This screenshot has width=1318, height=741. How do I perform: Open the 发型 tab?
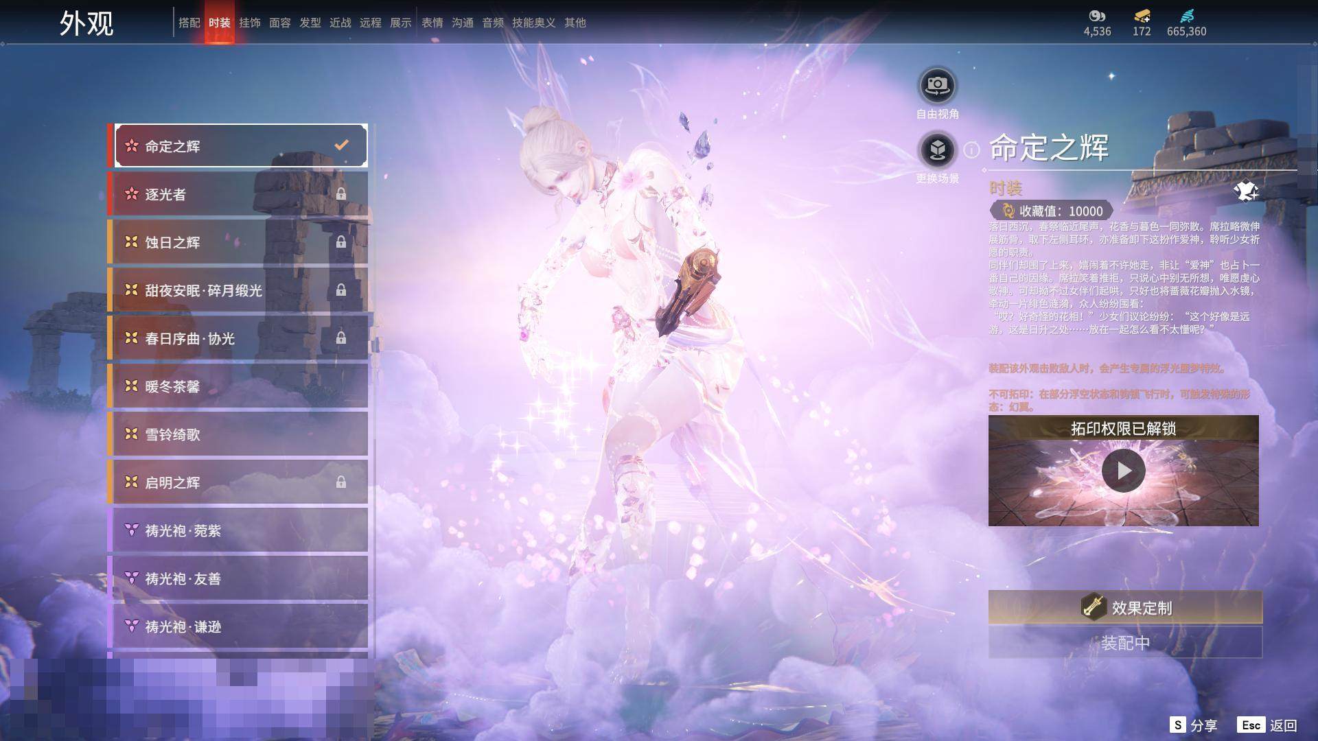pyautogui.click(x=310, y=23)
